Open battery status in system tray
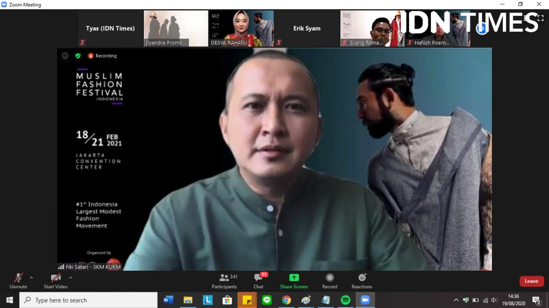 tap(475, 300)
